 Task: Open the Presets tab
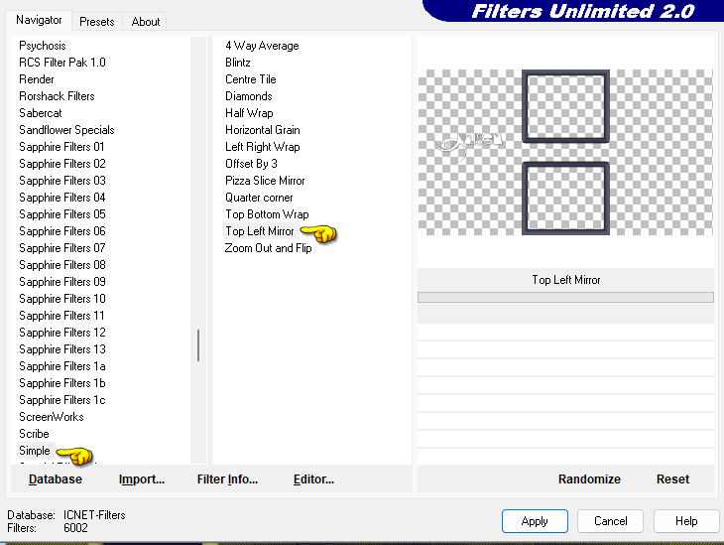97,22
